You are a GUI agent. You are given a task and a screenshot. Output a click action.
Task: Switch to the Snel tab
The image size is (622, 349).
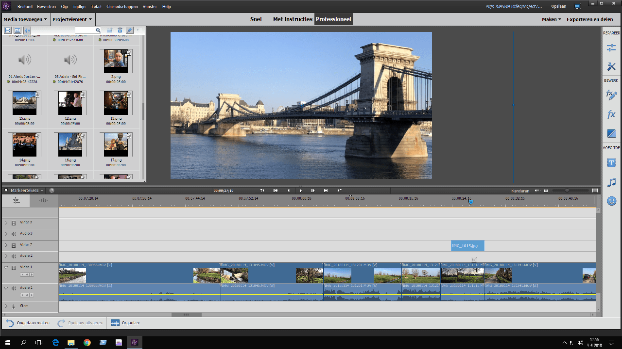coord(256,19)
